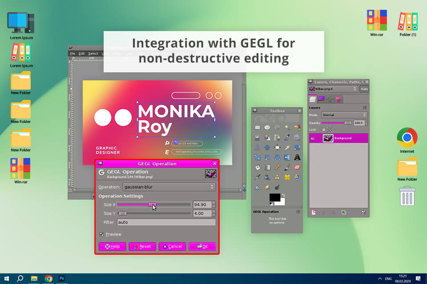This screenshot has height=284, width=427.
Task: Click the Reset button
Action: 142,246
